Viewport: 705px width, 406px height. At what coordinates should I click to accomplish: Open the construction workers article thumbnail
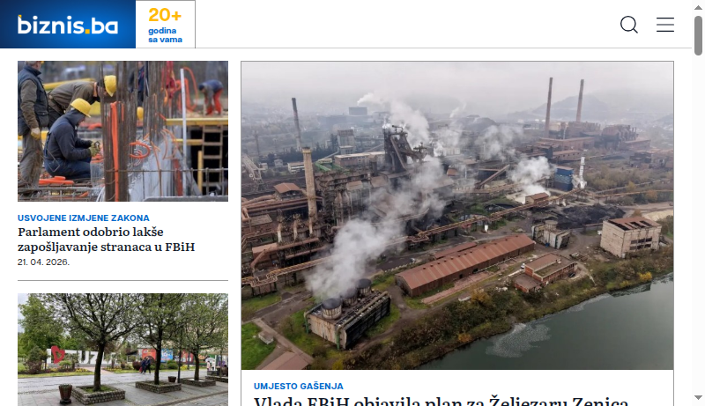[122, 131]
